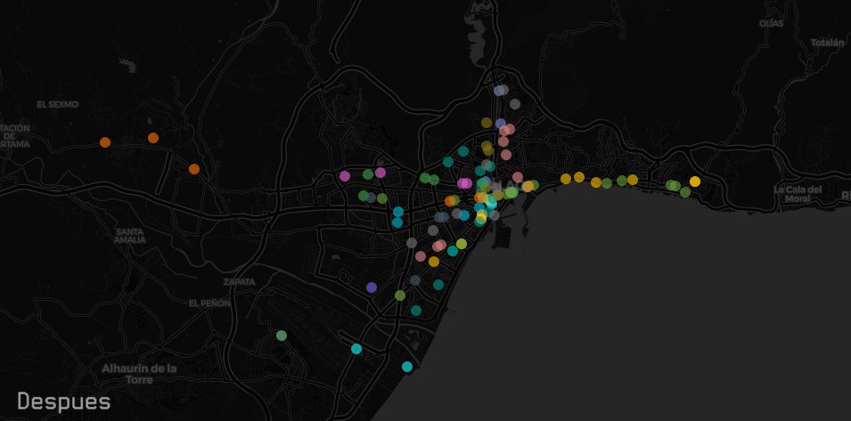Click the southernmost cyan dot on the coastline

pyautogui.click(x=407, y=367)
